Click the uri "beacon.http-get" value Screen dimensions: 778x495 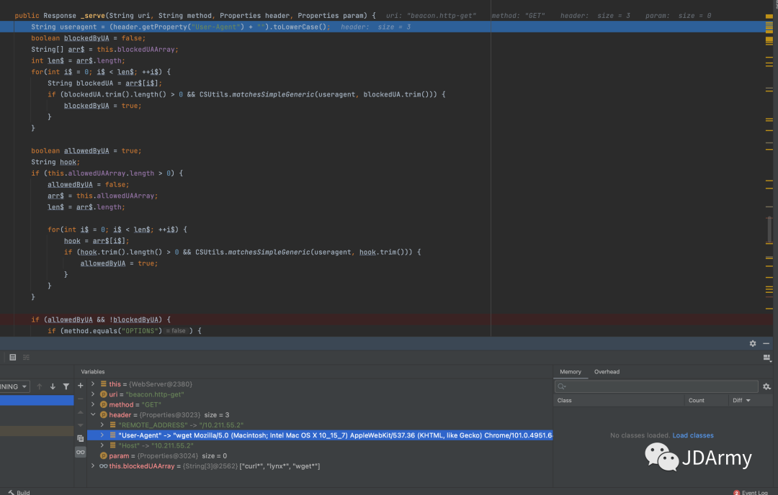155,394
